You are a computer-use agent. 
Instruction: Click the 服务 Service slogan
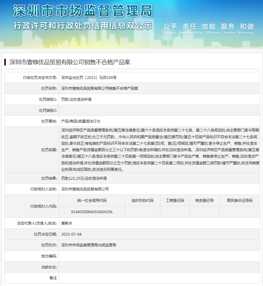(230, 29)
